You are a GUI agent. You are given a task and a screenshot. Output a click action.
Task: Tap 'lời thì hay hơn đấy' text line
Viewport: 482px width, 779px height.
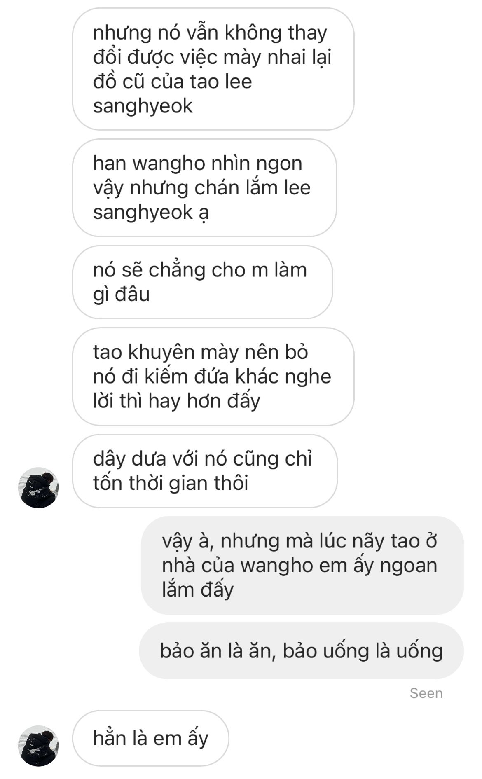(x=177, y=401)
